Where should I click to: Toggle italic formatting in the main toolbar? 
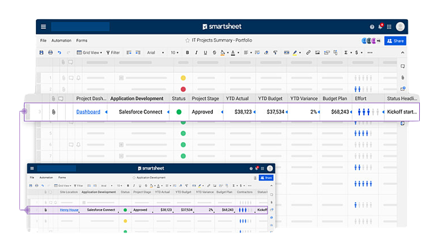[196, 52]
